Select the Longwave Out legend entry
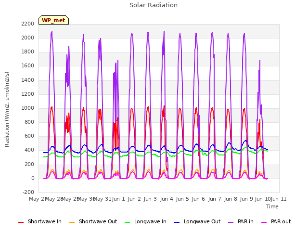Screen dimensions: 308x231 coord(197,221)
